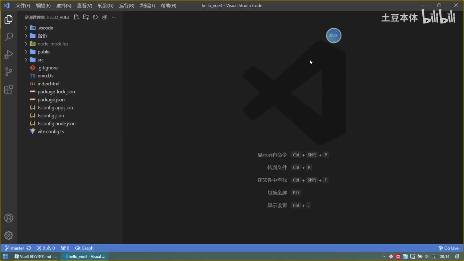Open the 帮助(H) menu

168,5
